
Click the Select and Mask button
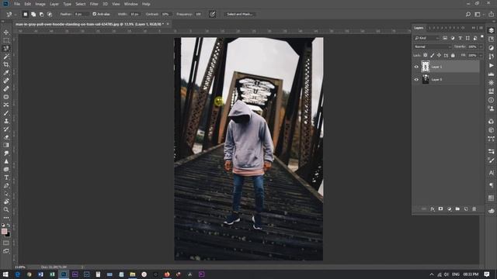240,14
